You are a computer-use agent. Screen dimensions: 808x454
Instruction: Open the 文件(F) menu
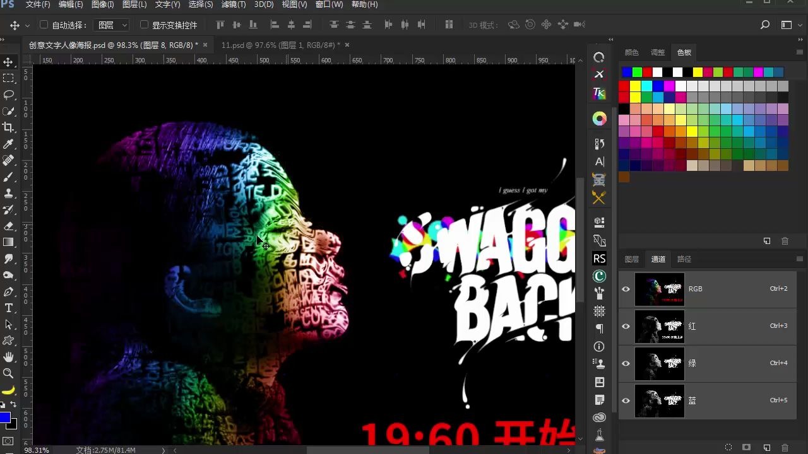(38, 4)
